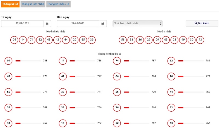
Task: Select number 42 ball in top 10 most
Action: click(57, 40)
